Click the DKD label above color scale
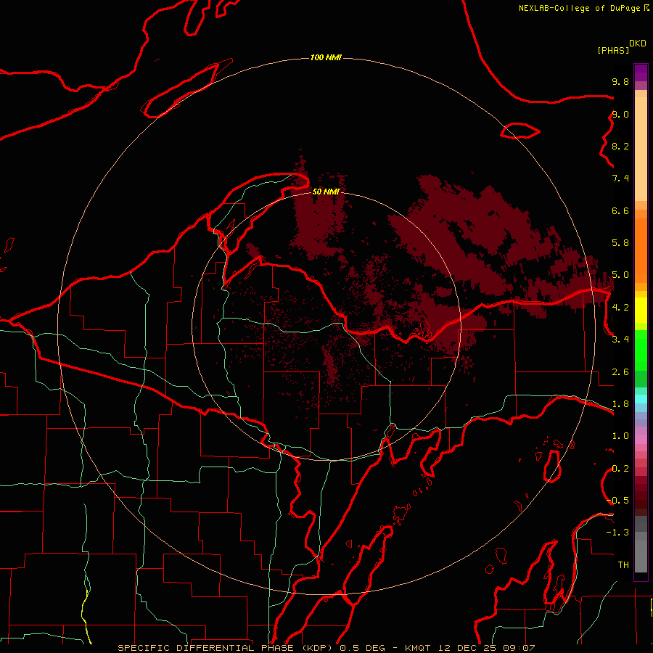Image resolution: width=653 pixels, height=653 pixels. pos(638,43)
